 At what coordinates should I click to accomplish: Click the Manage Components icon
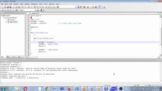(41, 10)
